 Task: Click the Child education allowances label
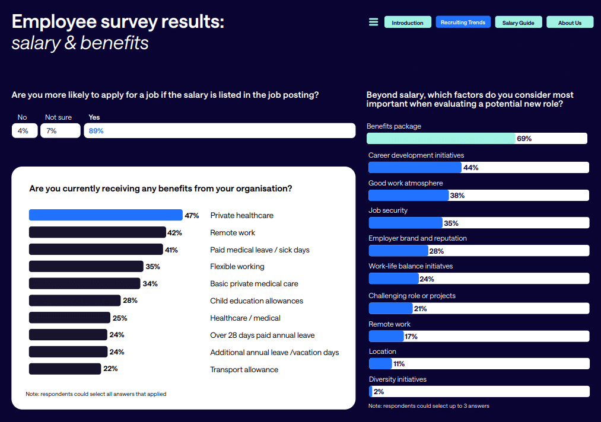tap(256, 300)
